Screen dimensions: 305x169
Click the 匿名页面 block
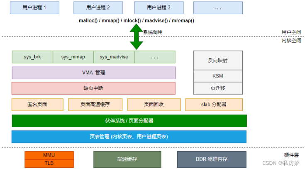(x=37, y=104)
